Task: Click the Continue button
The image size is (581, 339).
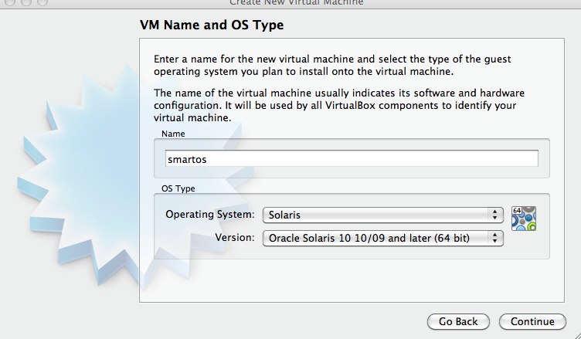Action: 532,321
